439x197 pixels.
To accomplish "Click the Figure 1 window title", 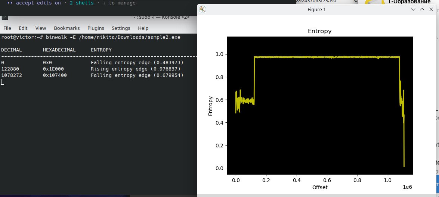I will click(316, 9).
